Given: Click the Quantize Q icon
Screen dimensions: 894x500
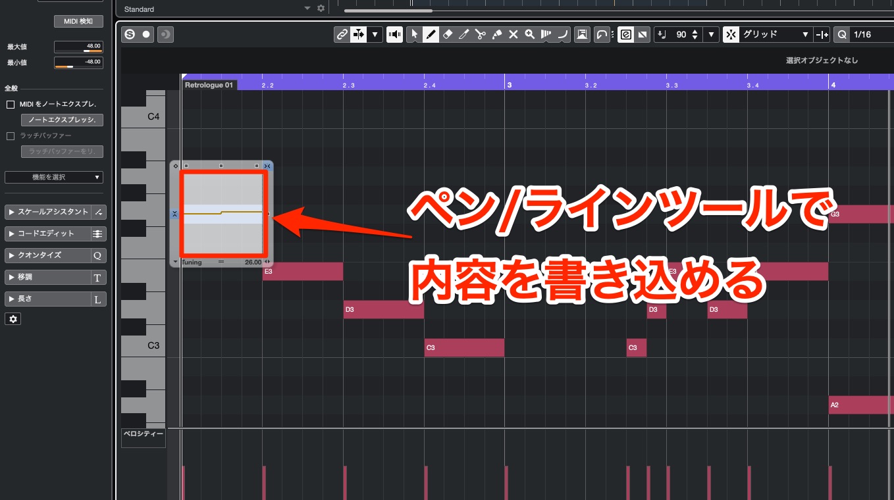Looking at the screenshot, I should coord(841,34).
